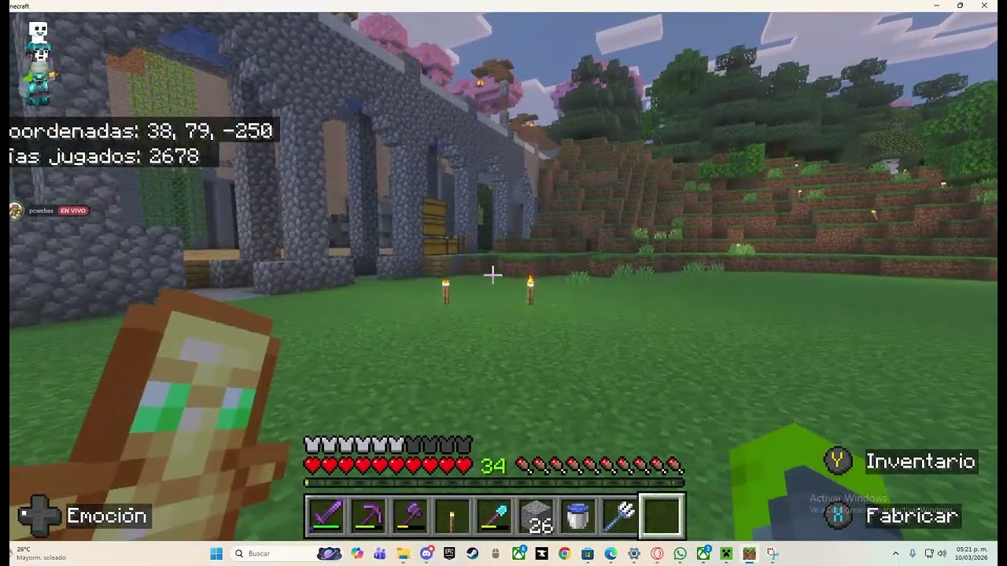Click the Fabricar X button prompt

892,516
